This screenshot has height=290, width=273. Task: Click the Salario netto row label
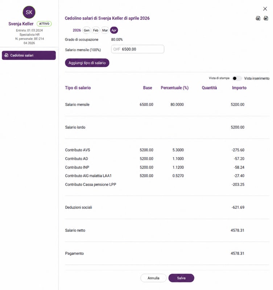[x=75, y=231]
